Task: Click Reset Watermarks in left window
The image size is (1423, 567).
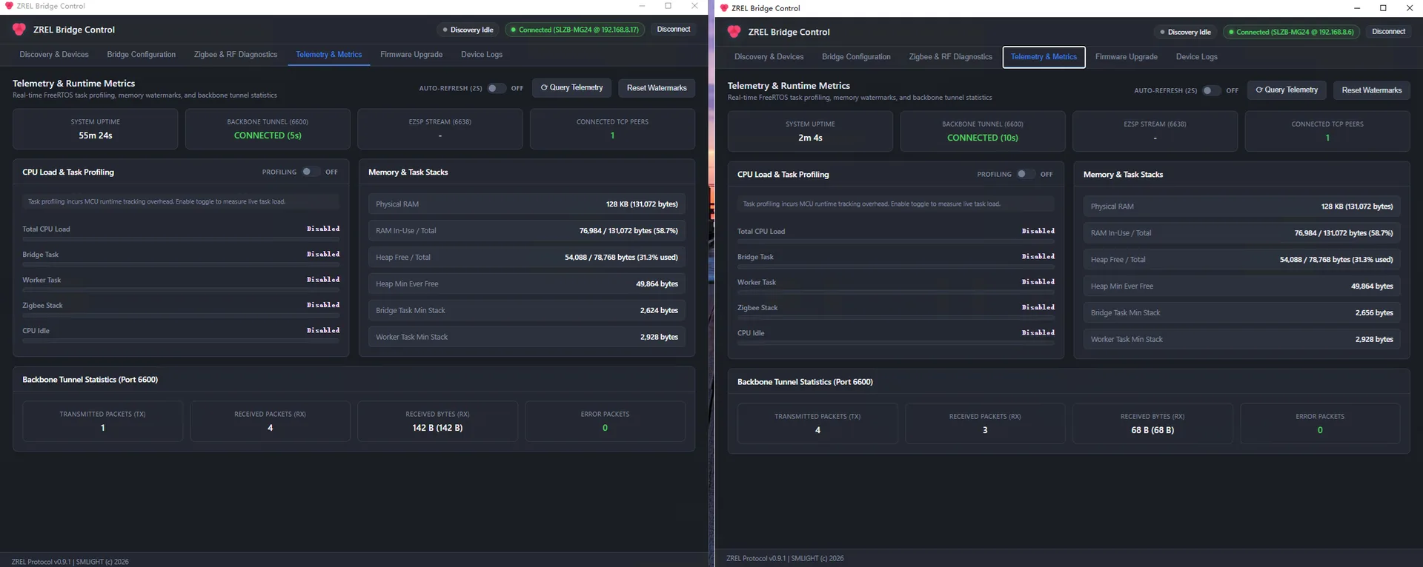Action: coord(657,88)
